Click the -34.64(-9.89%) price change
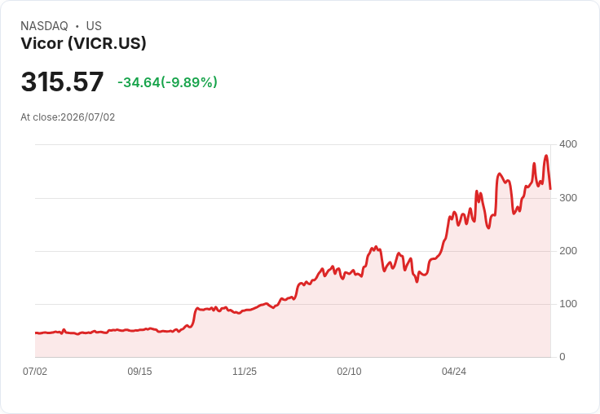The image size is (600, 414). (x=168, y=82)
